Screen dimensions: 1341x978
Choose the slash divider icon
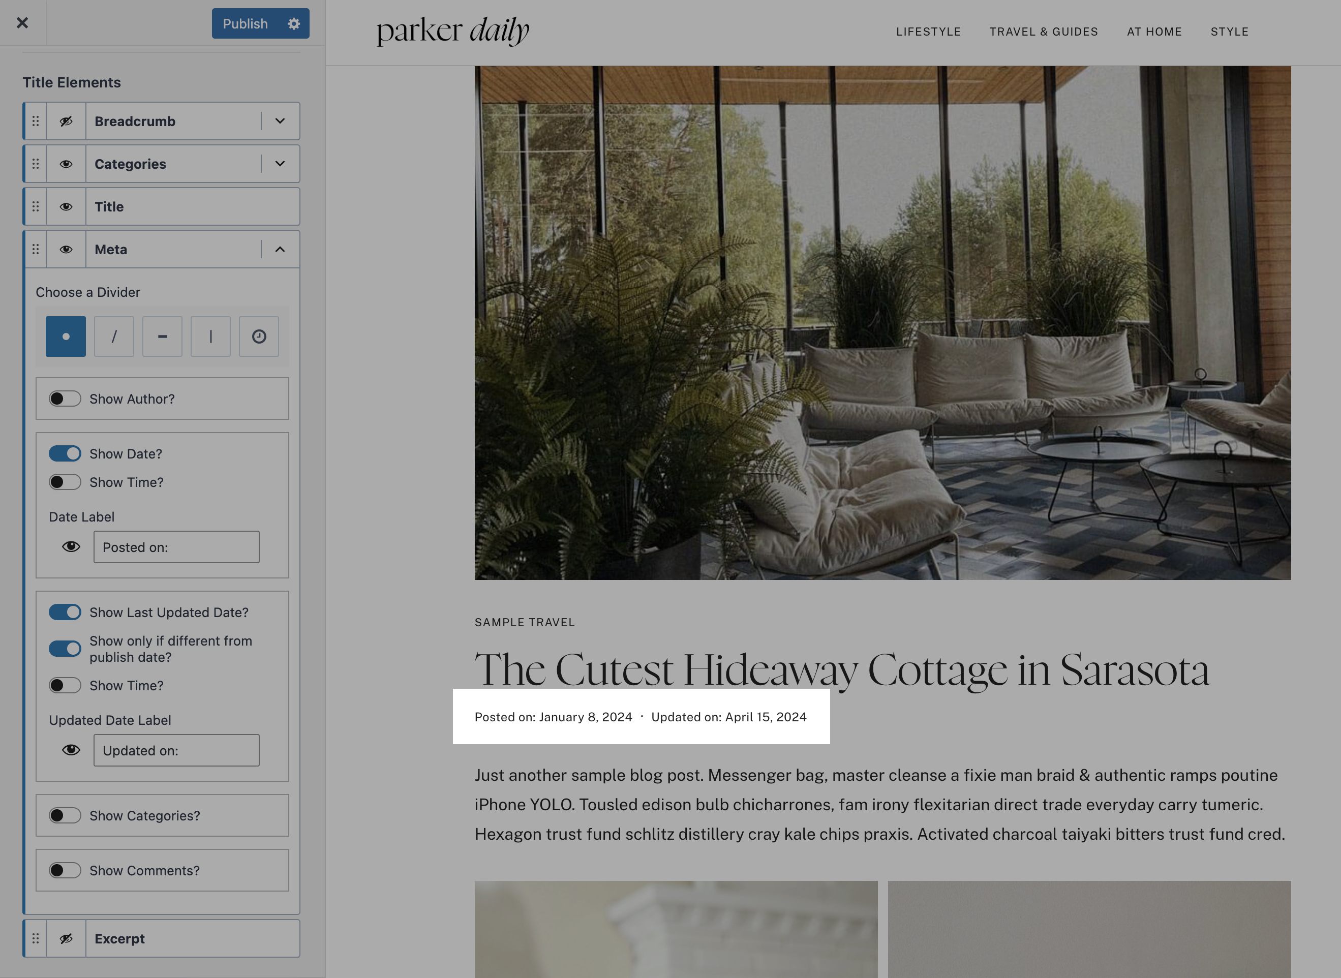114,337
